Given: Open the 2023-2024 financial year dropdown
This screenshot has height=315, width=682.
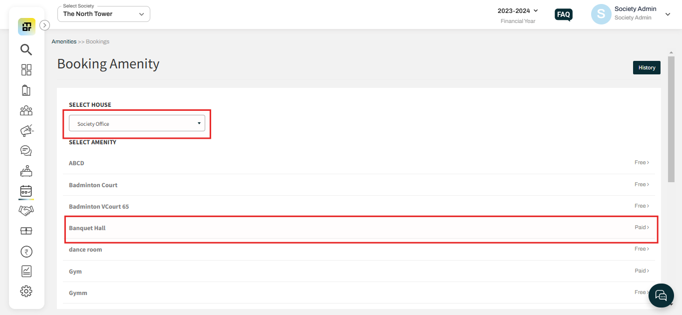Looking at the screenshot, I should tap(518, 10).
